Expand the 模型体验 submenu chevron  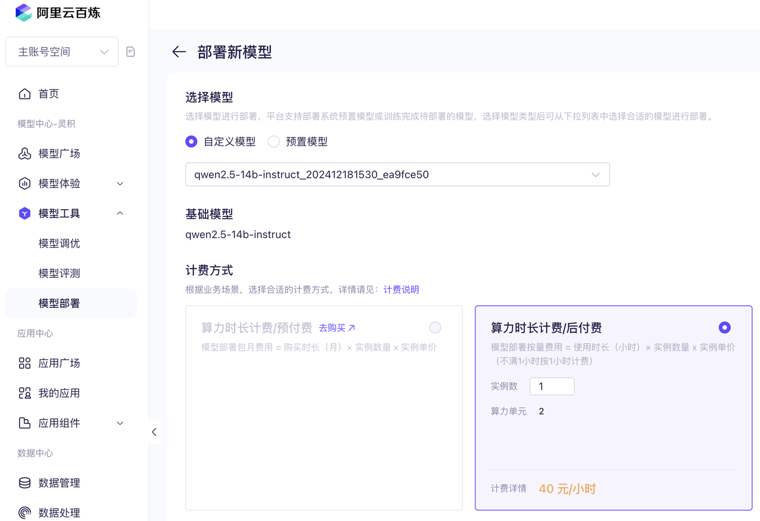click(120, 184)
